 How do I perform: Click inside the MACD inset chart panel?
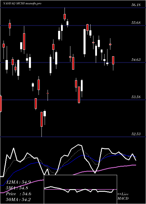80,189
